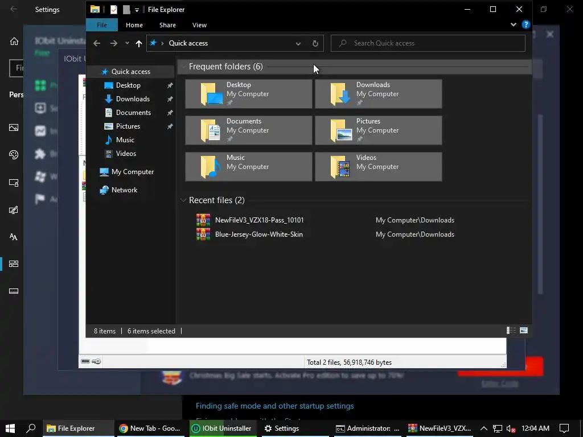Switch to Chrome New Tab taskbar button
The width and height of the screenshot is (583, 437).
[151, 428]
